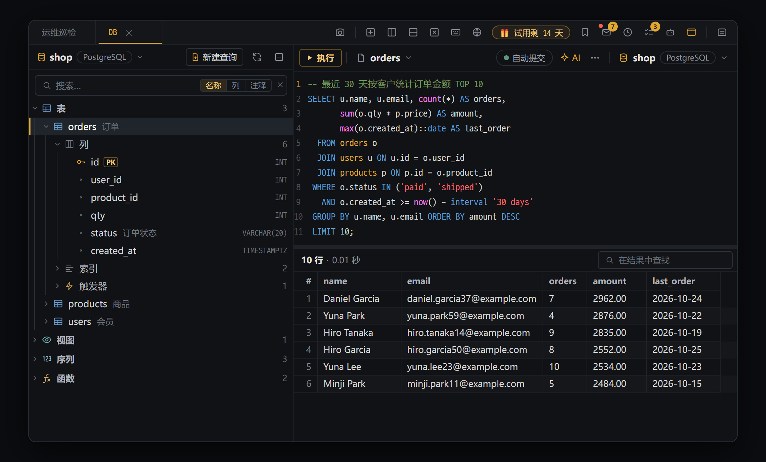Expand the 视图 views section
Screen dimensions: 766x462
34,340
